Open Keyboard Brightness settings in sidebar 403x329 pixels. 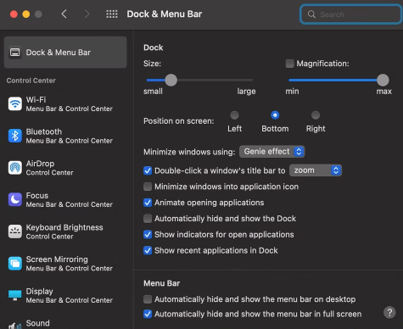(x=65, y=231)
